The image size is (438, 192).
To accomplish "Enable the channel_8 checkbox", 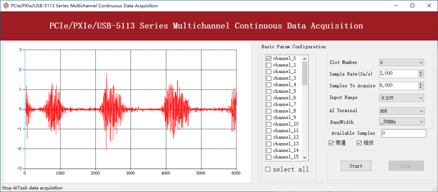I will (269, 111).
